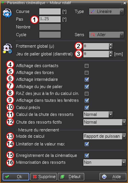Click the green checkmark icon on Ok
The height and width of the screenshot is (183, 128).
coord(7,177)
